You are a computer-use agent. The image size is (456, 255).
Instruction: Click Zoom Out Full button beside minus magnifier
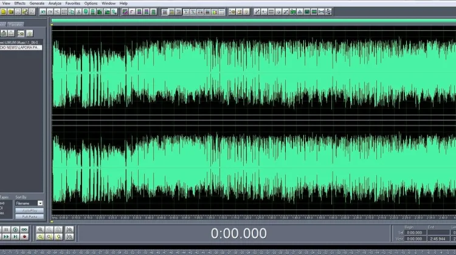pyautogui.click(x=58, y=229)
